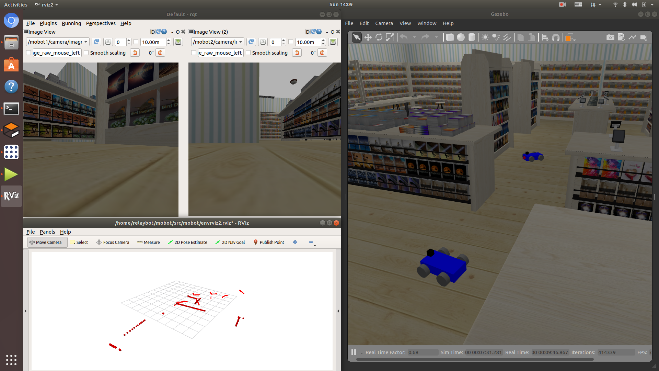Viewport: 659px width, 371px height.
Task: Click the Translate mode icon in Gazebo
Action: click(368, 37)
